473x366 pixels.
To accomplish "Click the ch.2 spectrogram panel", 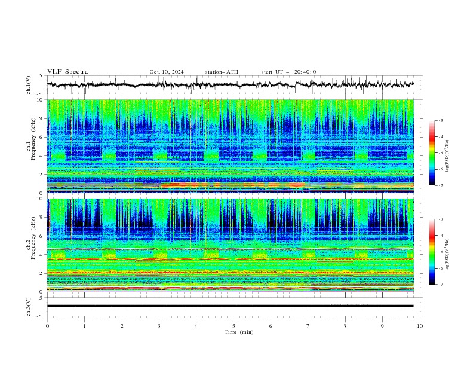I will (x=231, y=245).
